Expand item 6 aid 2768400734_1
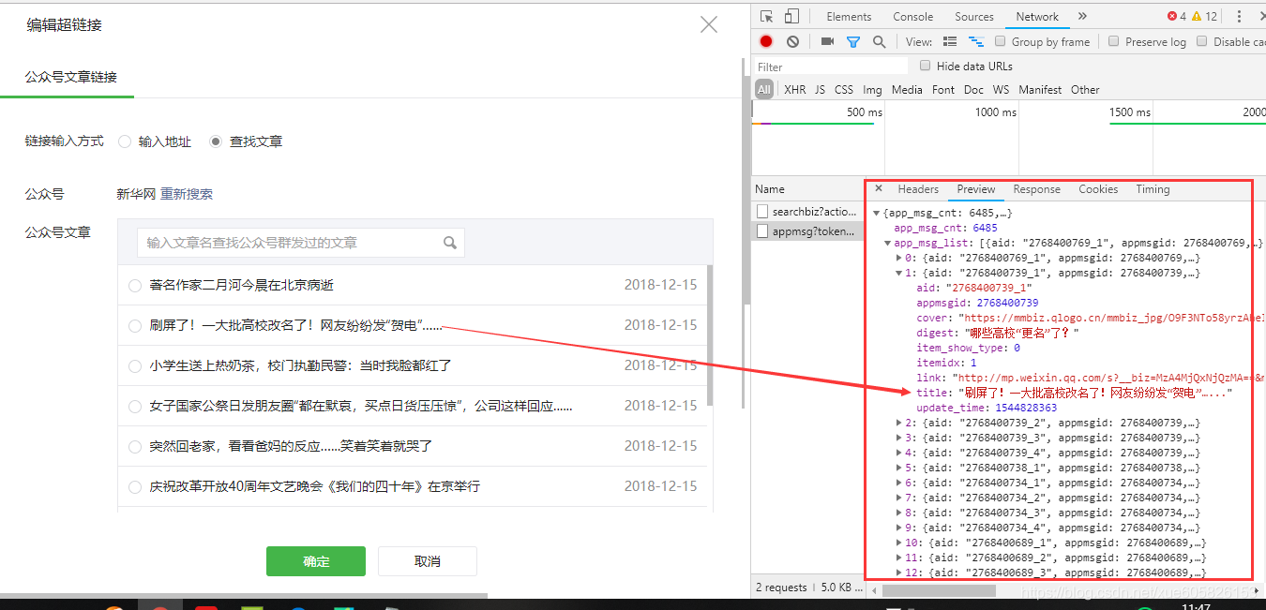The height and width of the screenshot is (610, 1266). point(898,483)
